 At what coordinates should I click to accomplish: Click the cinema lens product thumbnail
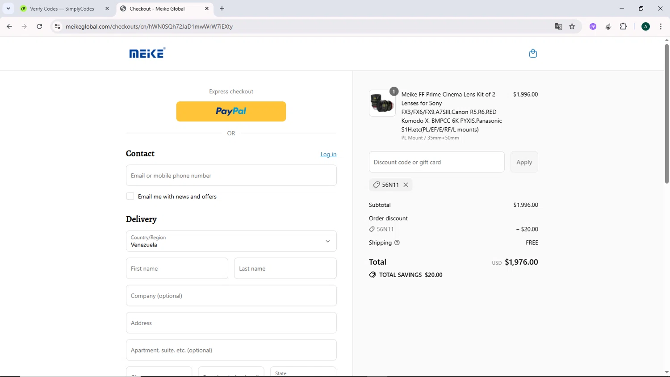(382, 103)
